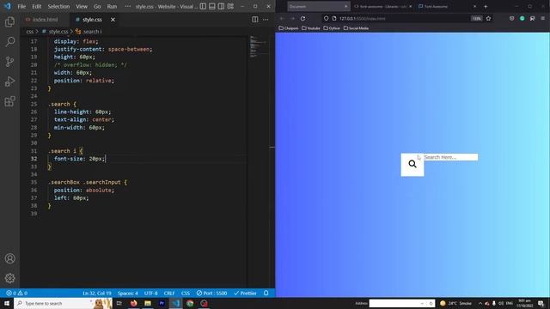Change encoding via UTF-8 status item
Image resolution: width=550 pixels, height=309 pixels.
(x=151, y=294)
